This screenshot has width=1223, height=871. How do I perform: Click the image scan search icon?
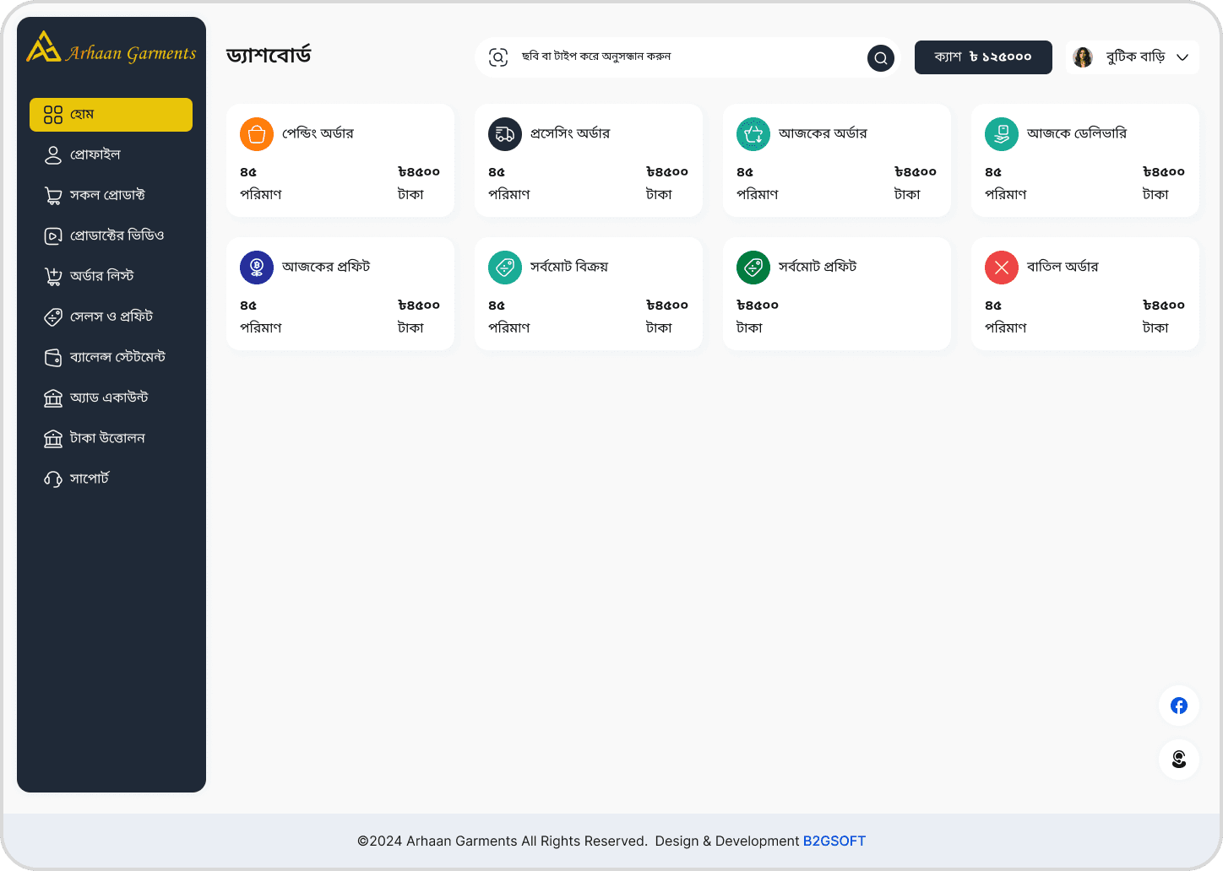(x=498, y=57)
